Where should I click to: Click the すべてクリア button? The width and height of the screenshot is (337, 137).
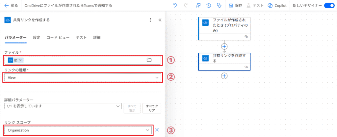(x=152, y=108)
